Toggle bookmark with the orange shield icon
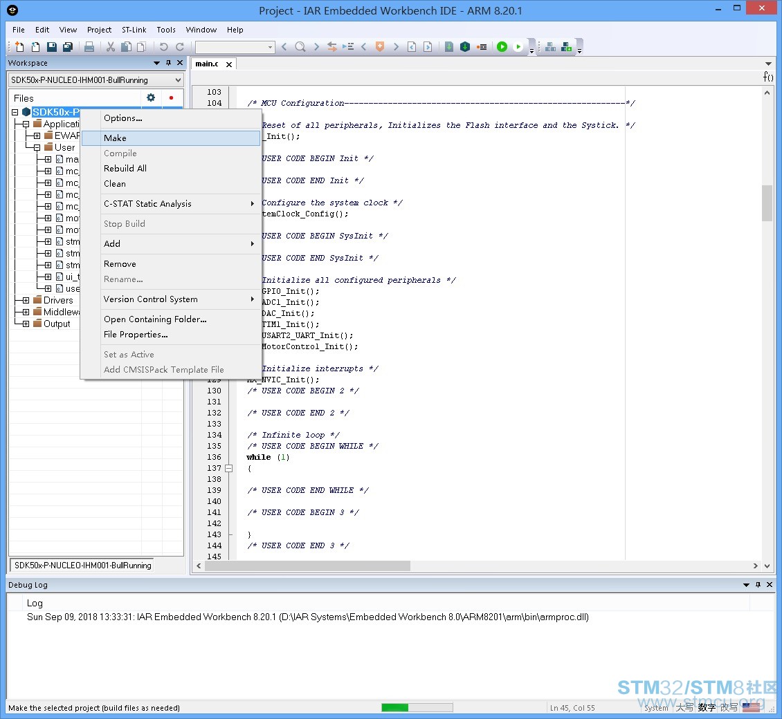 (380, 47)
